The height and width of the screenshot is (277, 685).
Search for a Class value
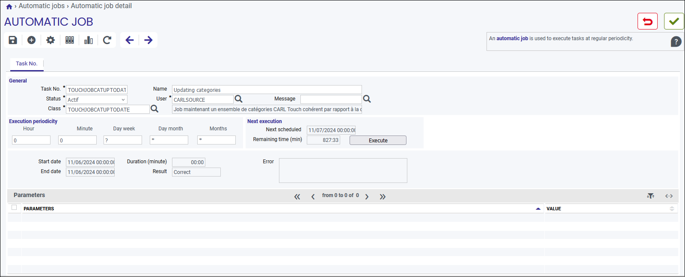click(154, 109)
